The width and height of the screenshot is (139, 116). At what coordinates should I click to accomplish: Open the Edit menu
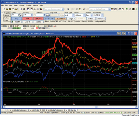6,5
